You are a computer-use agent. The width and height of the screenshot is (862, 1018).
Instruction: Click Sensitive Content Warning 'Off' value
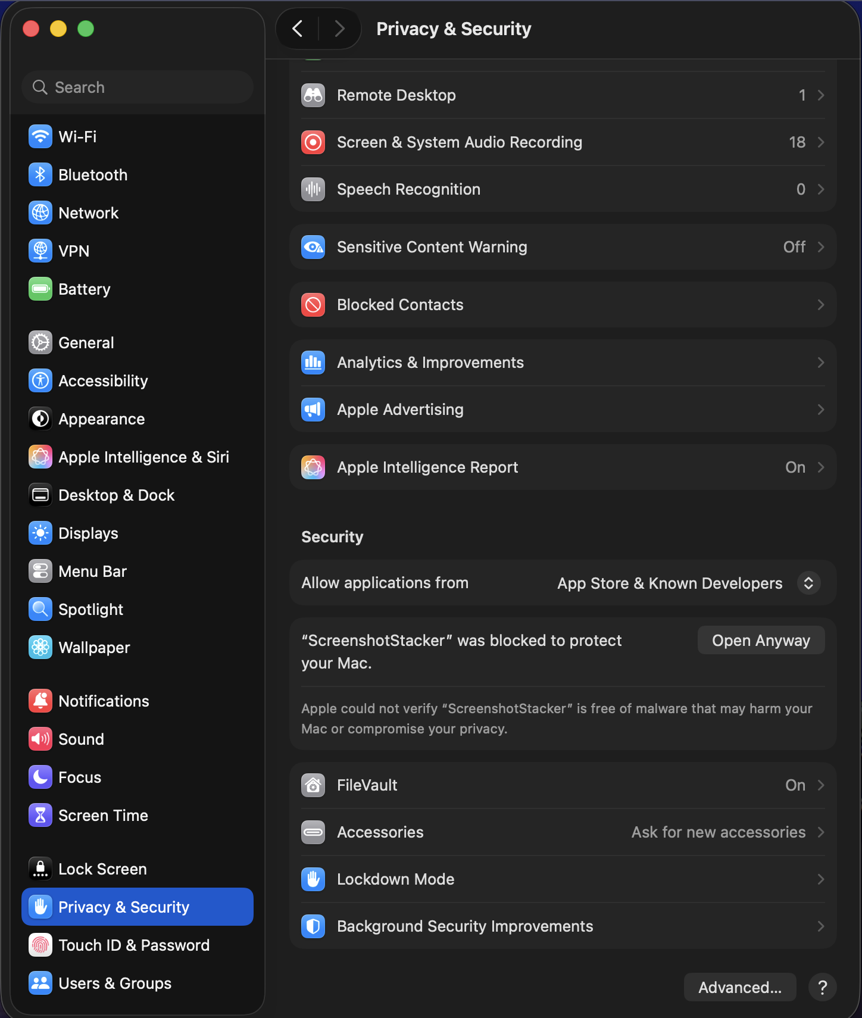[x=794, y=247]
